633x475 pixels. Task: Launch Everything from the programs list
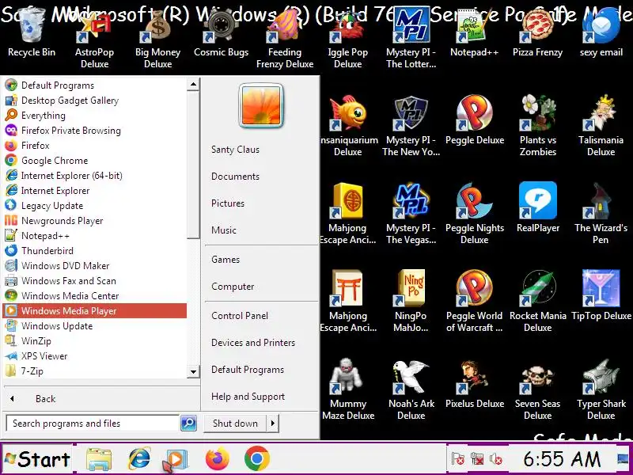pos(95,115)
